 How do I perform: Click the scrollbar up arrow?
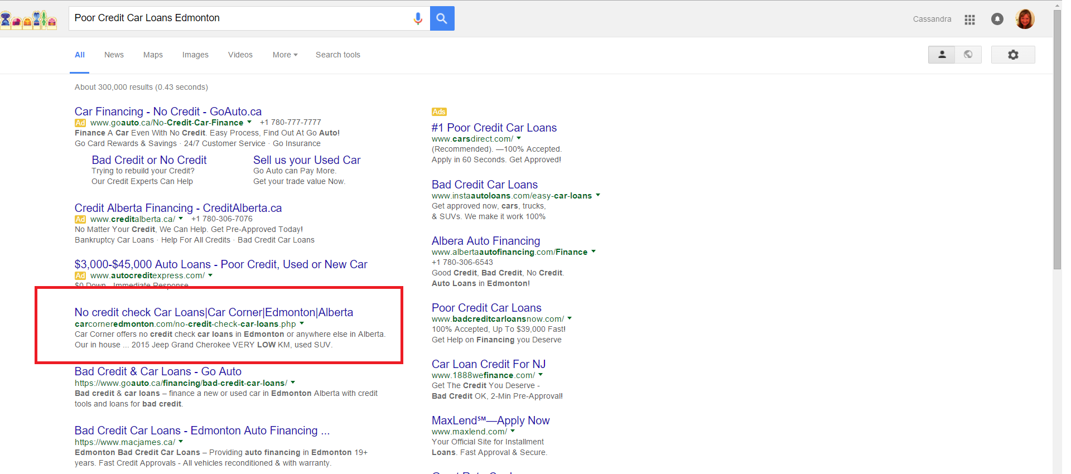(1057, 5)
